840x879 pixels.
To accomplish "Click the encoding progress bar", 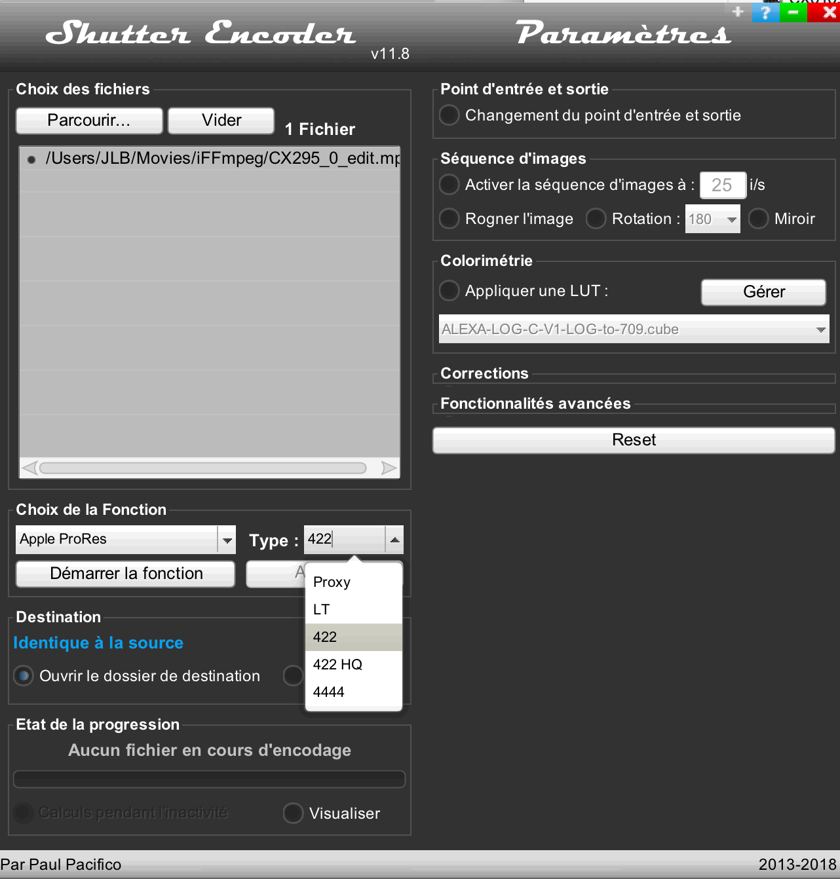I will [210, 779].
